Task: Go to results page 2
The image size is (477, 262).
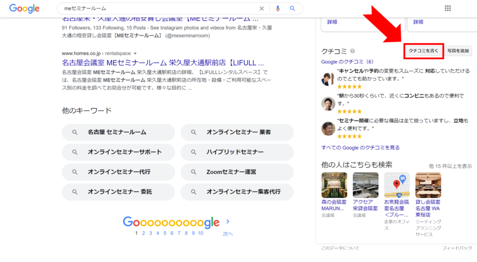Action: coord(143,233)
